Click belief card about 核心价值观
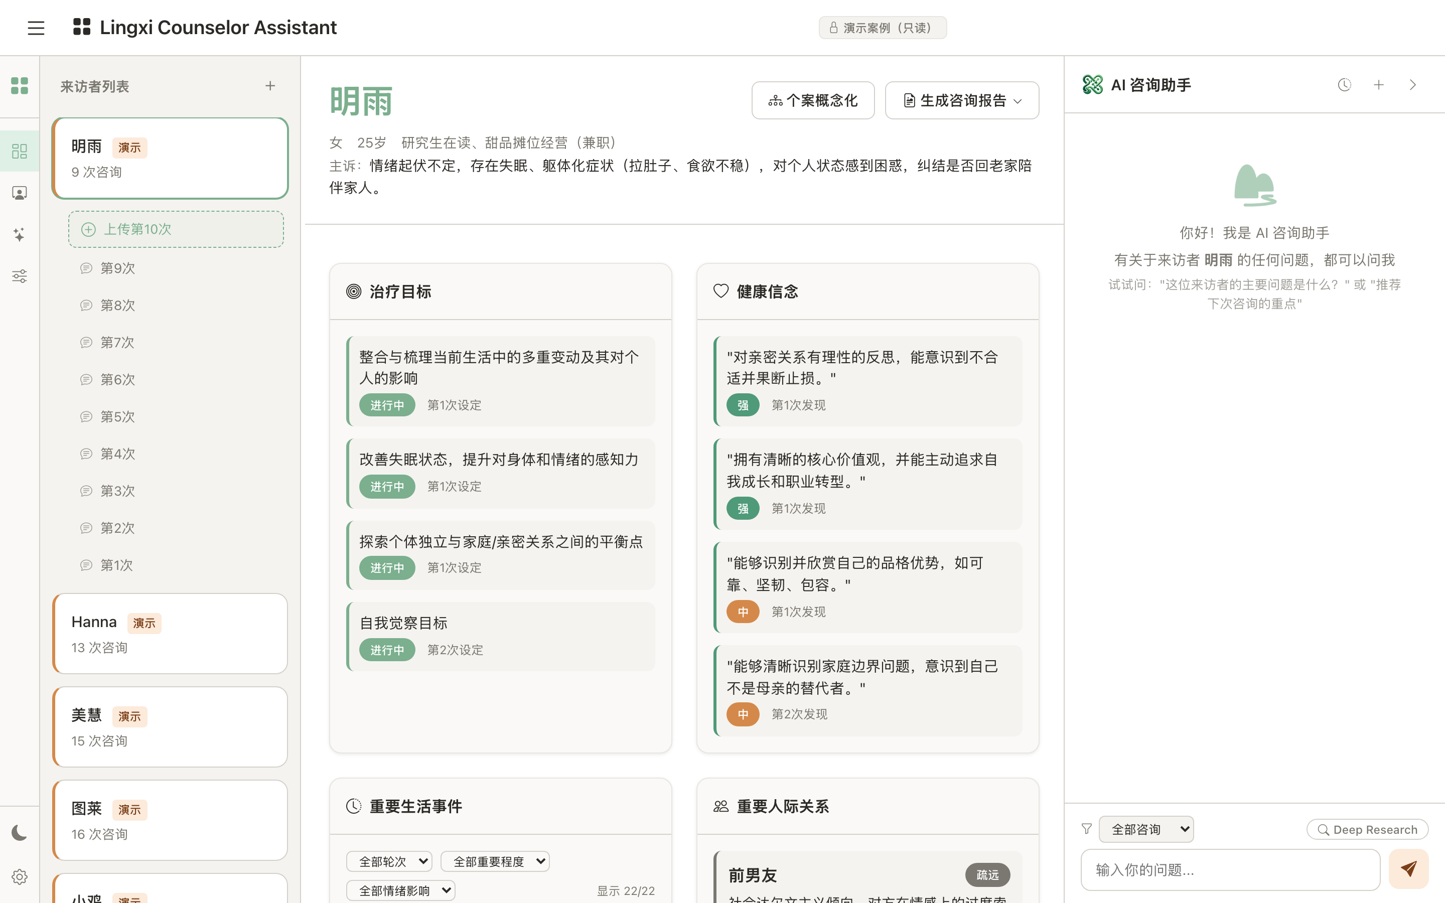Viewport: 1445px width, 903px height. [x=868, y=484]
